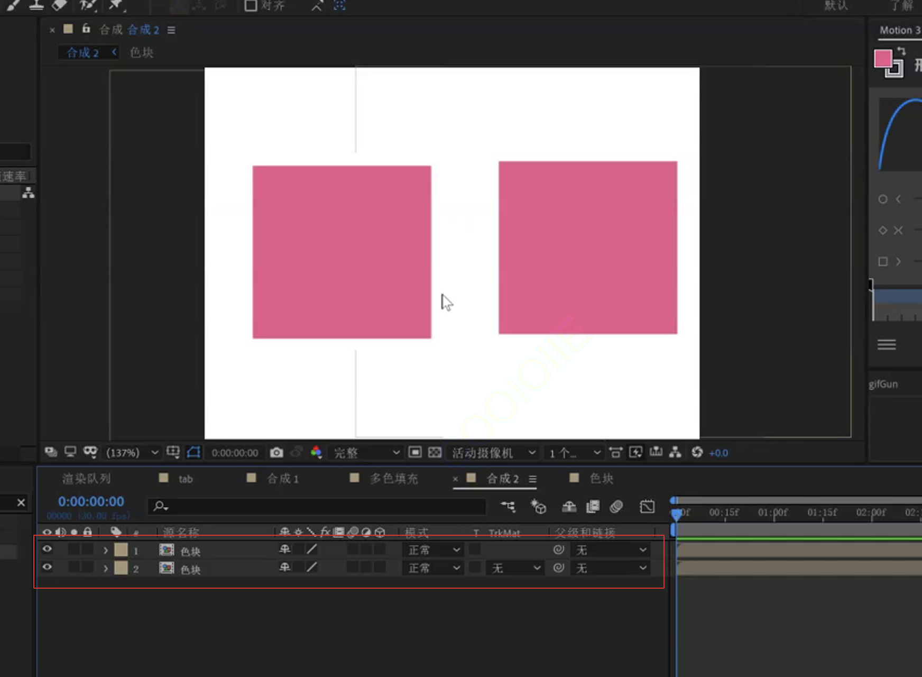This screenshot has width=922, height=677.
Task: Close the 合成2 timeline tab
Action: click(x=455, y=479)
